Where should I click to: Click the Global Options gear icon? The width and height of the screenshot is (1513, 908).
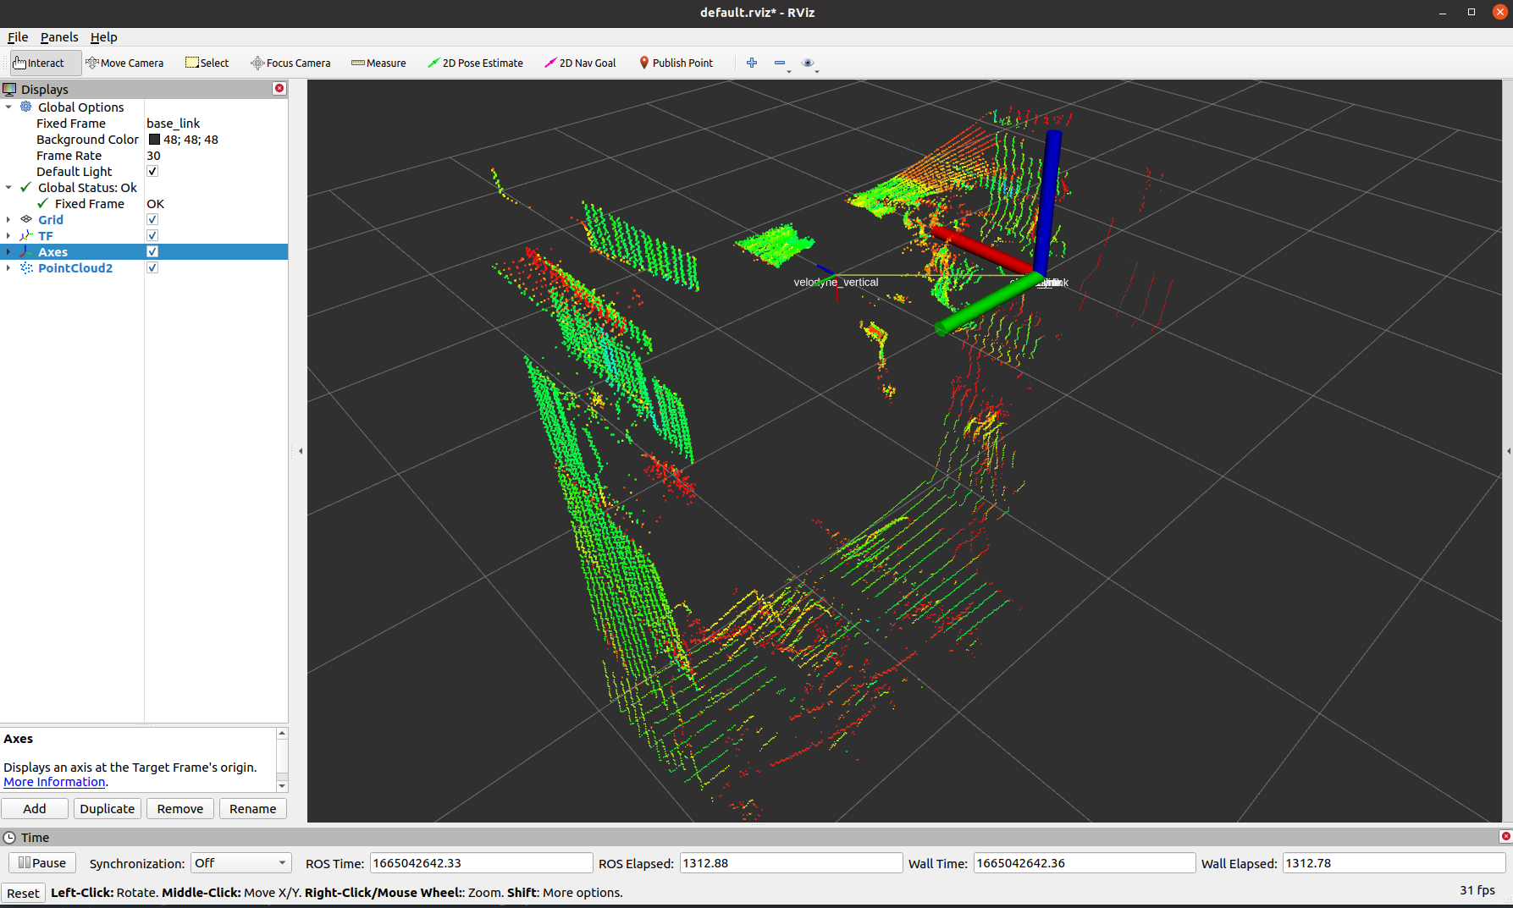point(26,107)
